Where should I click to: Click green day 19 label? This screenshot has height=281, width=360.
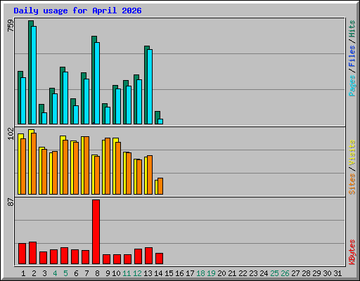(211, 273)
